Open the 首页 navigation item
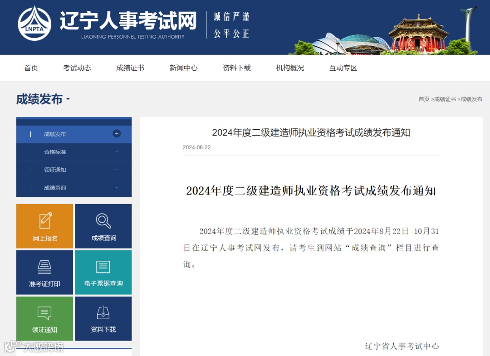490x356 pixels. (x=31, y=68)
